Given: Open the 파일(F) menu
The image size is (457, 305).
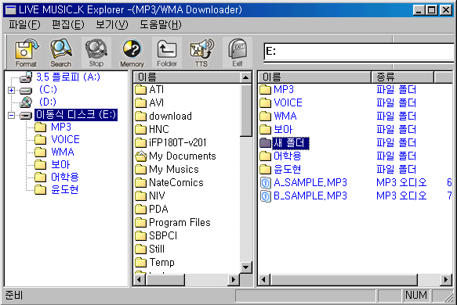Looking at the screenshot, I should [x=24, y=24].
